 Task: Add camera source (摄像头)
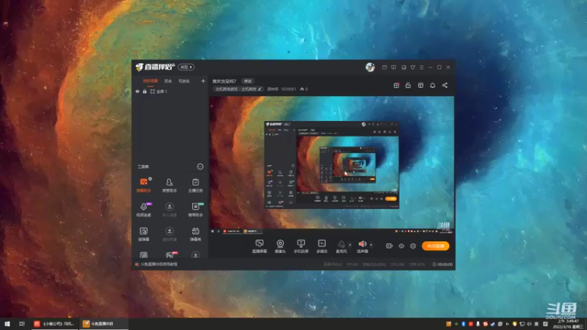point(280,246)
